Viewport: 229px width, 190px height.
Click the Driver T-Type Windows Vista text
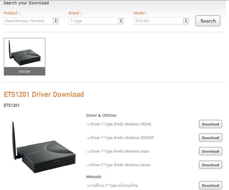coord(119,151)
